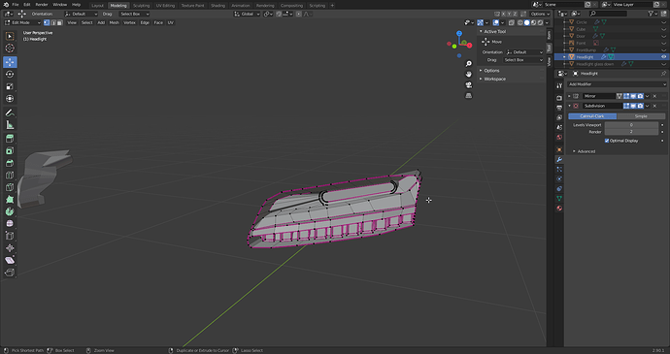Viewport: 670px width, 354px height.
Task: Switch to wireframe viewport shading
Action: (520, 22)
